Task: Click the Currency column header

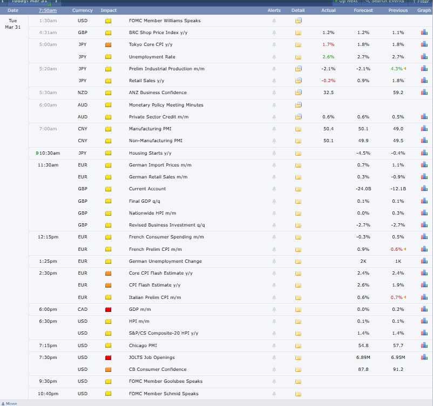Action: [x=83, y=10]
